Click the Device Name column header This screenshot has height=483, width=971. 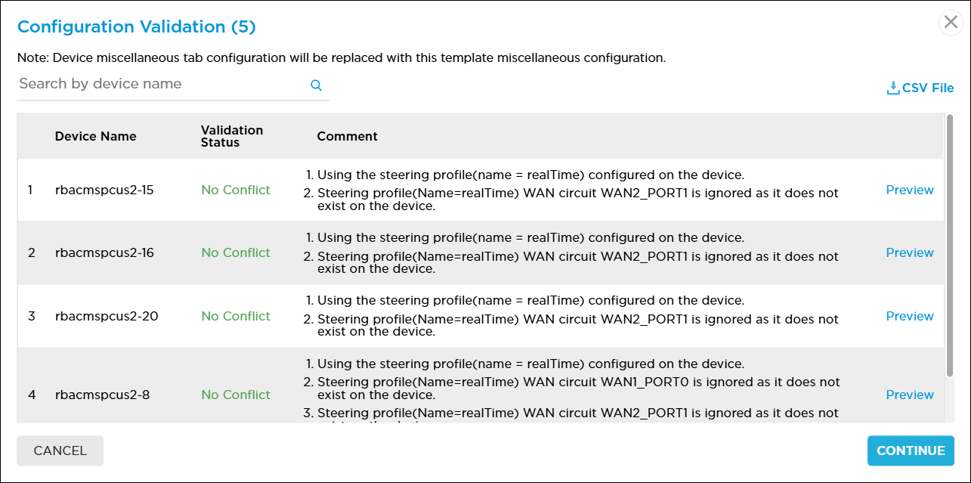(95, 136)
